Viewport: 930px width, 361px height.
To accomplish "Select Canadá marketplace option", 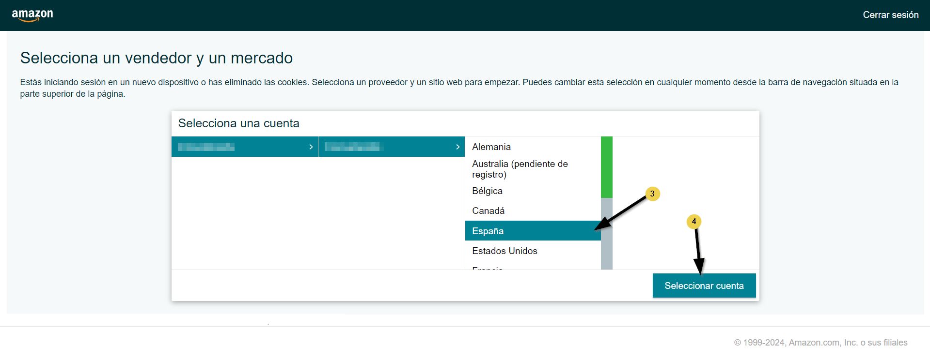I will (488, 211).
